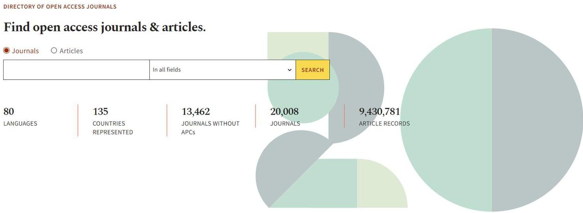Select the Articles radio button
Screen dimensions: 583x213
(x=54, y=51)
